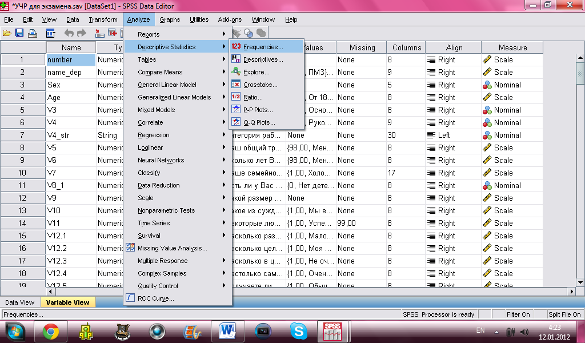Expand the Regression submenu

(178, 135)
